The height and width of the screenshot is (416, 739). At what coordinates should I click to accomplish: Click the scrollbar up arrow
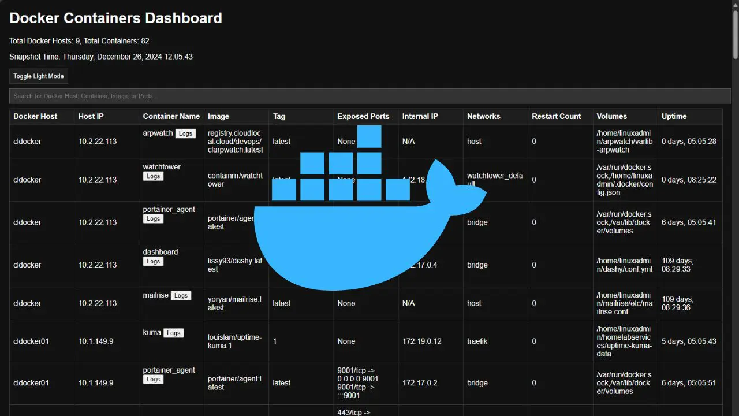click(735, 4)
